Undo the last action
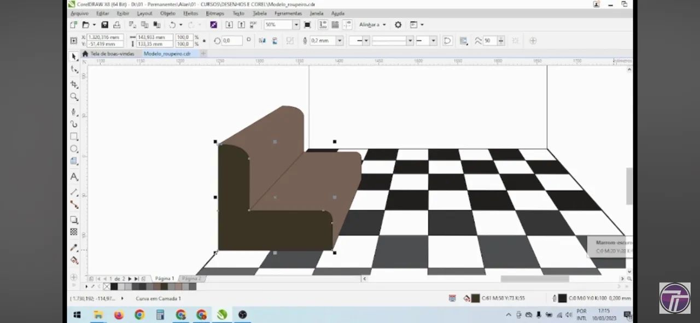This screenshot has width=700, height=323. 172,25
